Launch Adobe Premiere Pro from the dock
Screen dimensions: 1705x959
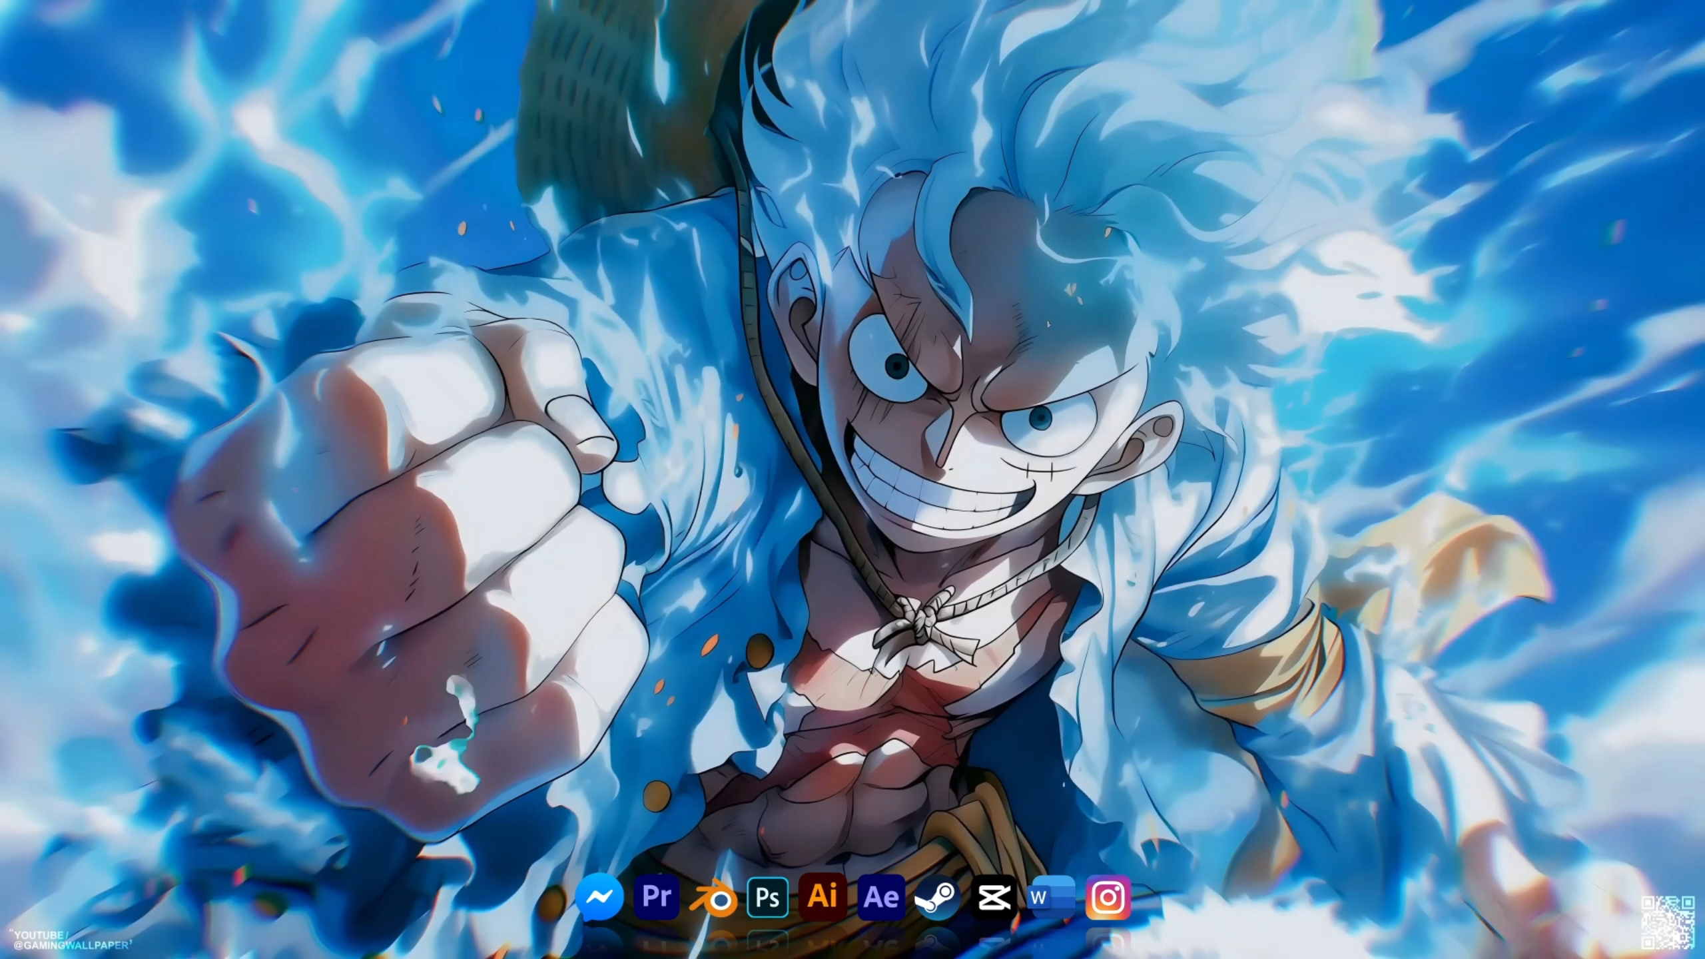tap(657, 897)
